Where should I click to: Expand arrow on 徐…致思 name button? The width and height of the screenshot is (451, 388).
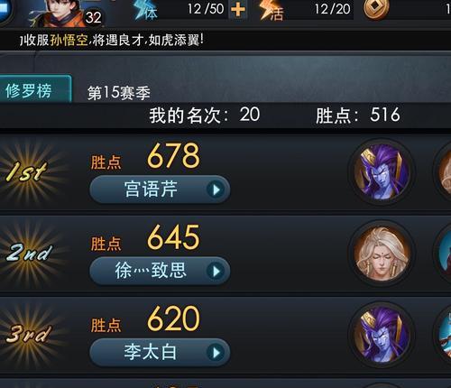(216, 272)
